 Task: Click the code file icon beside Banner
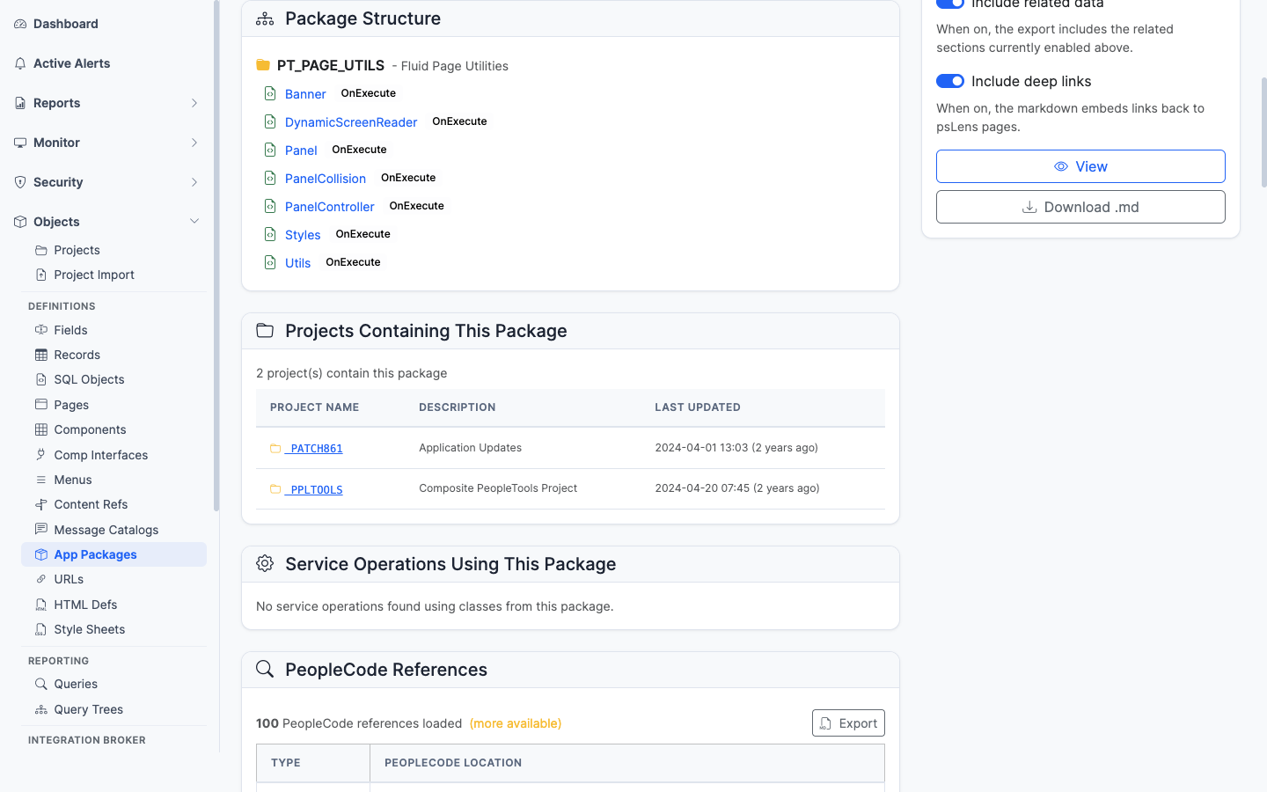click(271, 93)
